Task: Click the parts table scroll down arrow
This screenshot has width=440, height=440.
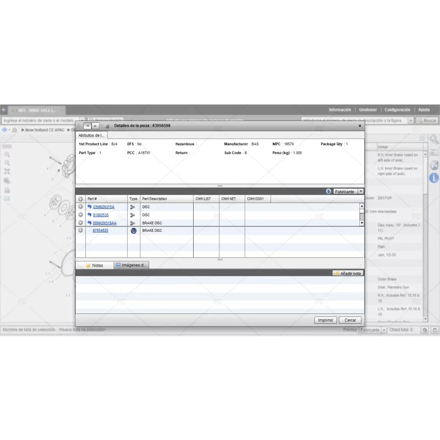Action: click(362, 223)
